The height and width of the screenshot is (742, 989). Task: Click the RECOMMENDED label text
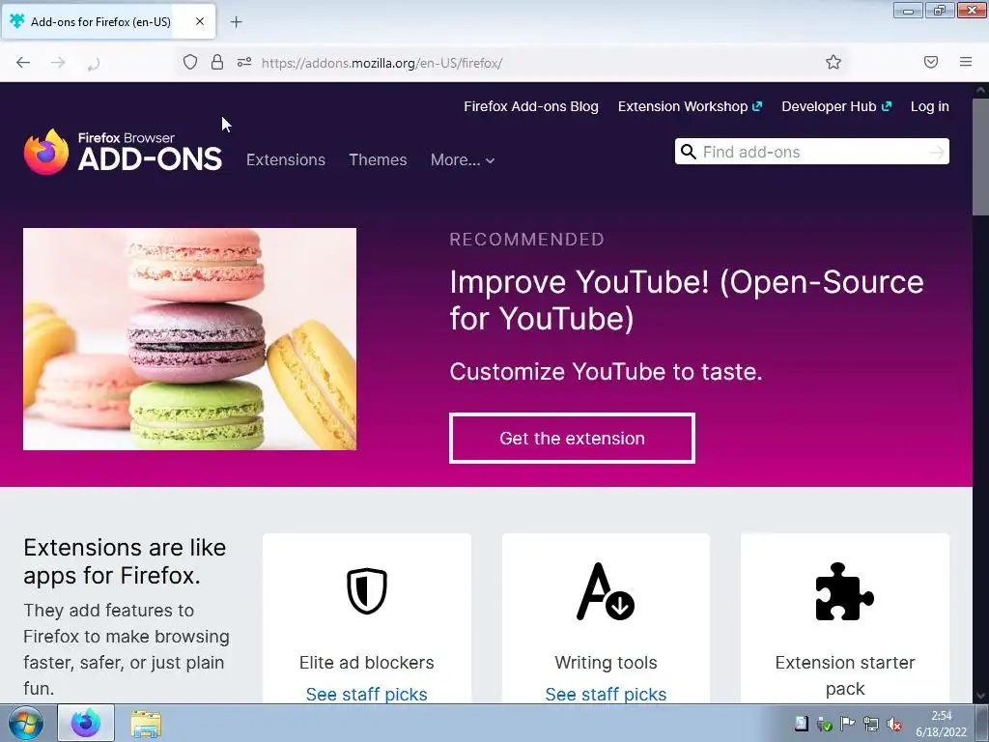pos(526,240)
